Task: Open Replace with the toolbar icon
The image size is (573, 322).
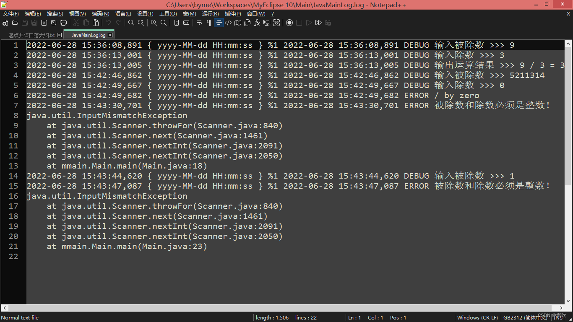Action: 141,23
